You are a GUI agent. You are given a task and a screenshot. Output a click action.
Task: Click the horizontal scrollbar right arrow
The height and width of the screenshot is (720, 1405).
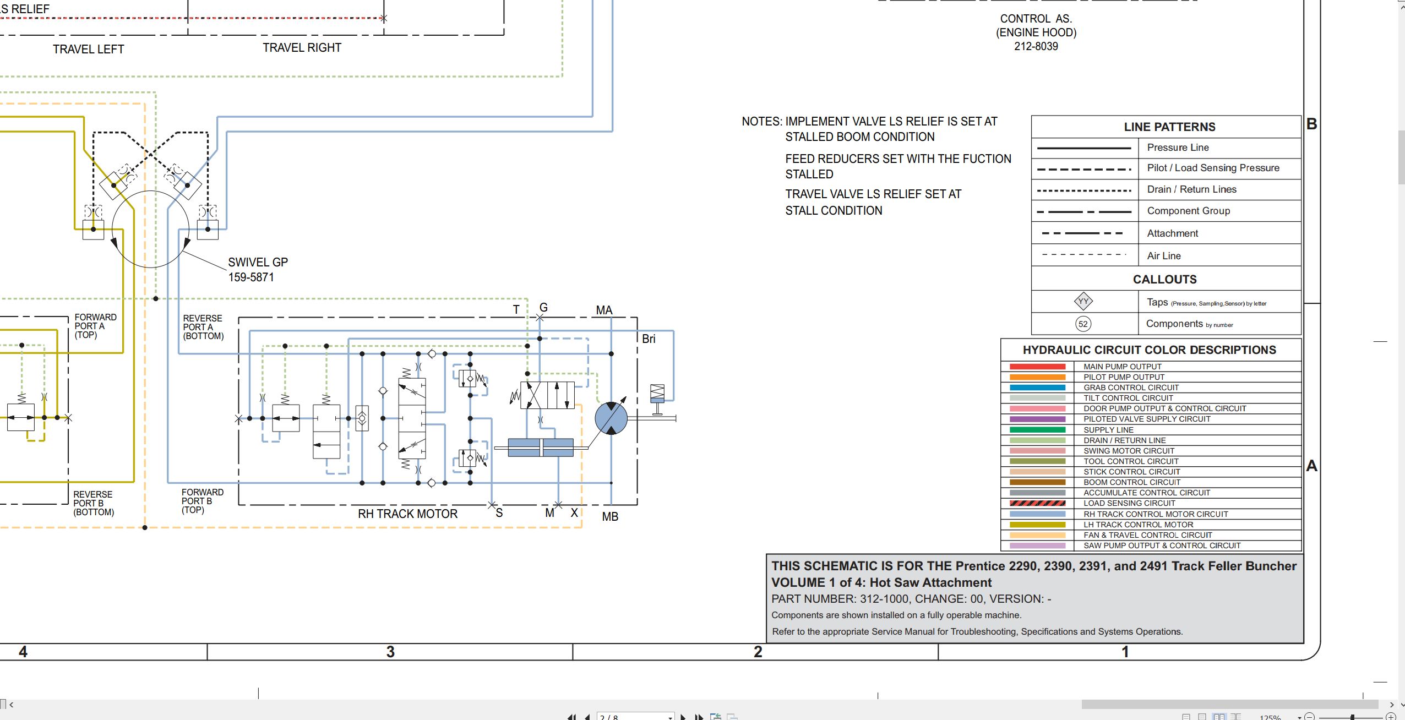(x=1392, y=705)
